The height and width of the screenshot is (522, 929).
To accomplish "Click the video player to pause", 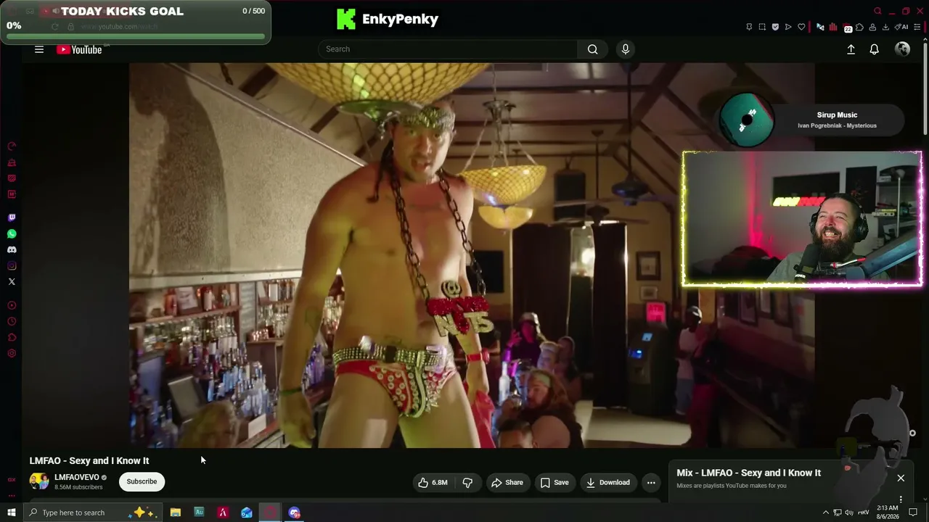I will (x=472, y=255).
